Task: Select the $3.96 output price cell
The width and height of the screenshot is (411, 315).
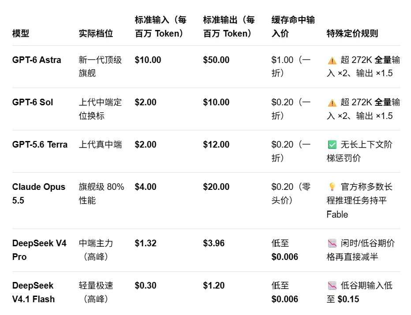Action: coord(214,243)
